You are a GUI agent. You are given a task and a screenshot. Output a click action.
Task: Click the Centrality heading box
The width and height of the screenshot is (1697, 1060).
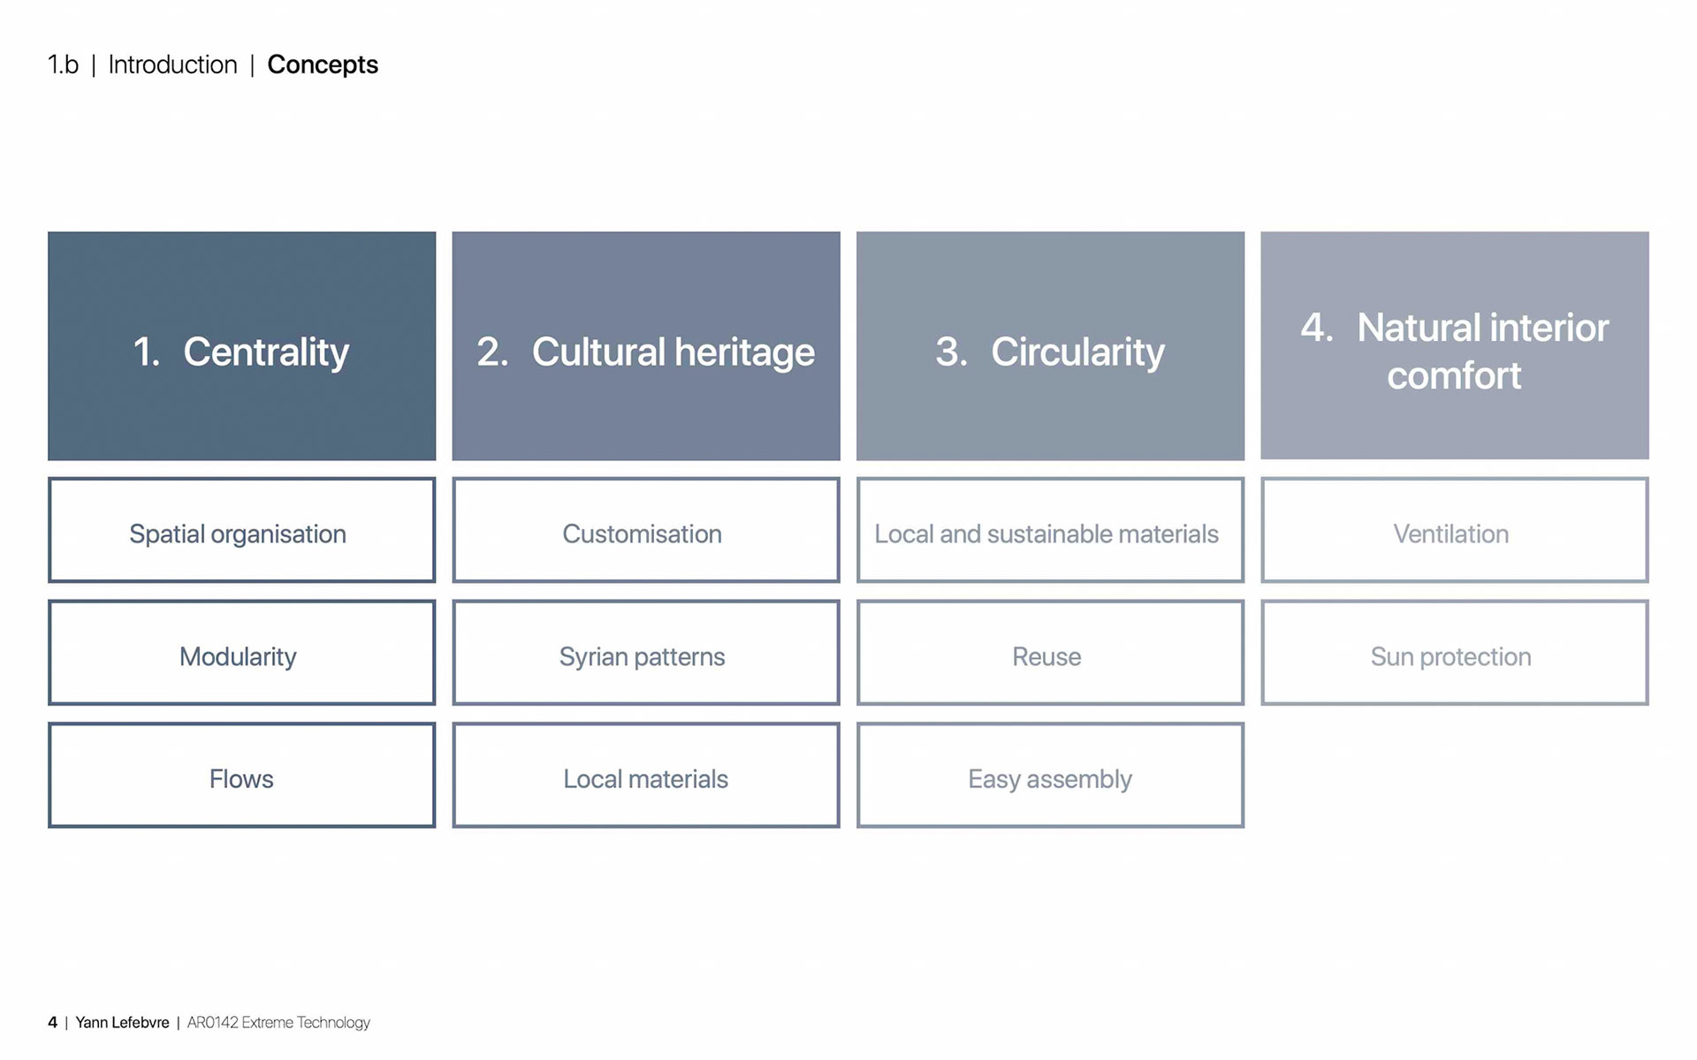(x=241, y=346)
